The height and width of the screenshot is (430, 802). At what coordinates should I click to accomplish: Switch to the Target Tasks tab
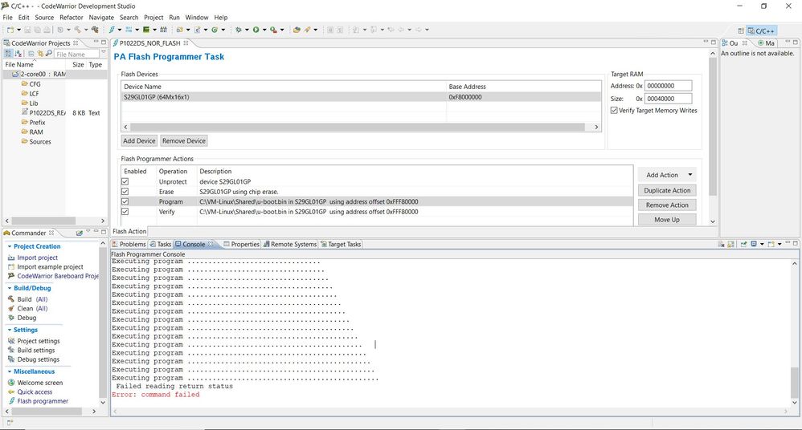pyautogui.click(x=341, y=244)
